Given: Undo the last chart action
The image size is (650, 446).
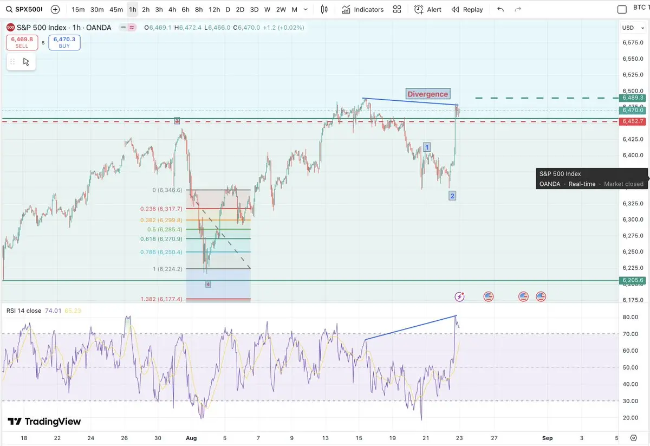Looking at the screenshot, I should tap(500, 9).
